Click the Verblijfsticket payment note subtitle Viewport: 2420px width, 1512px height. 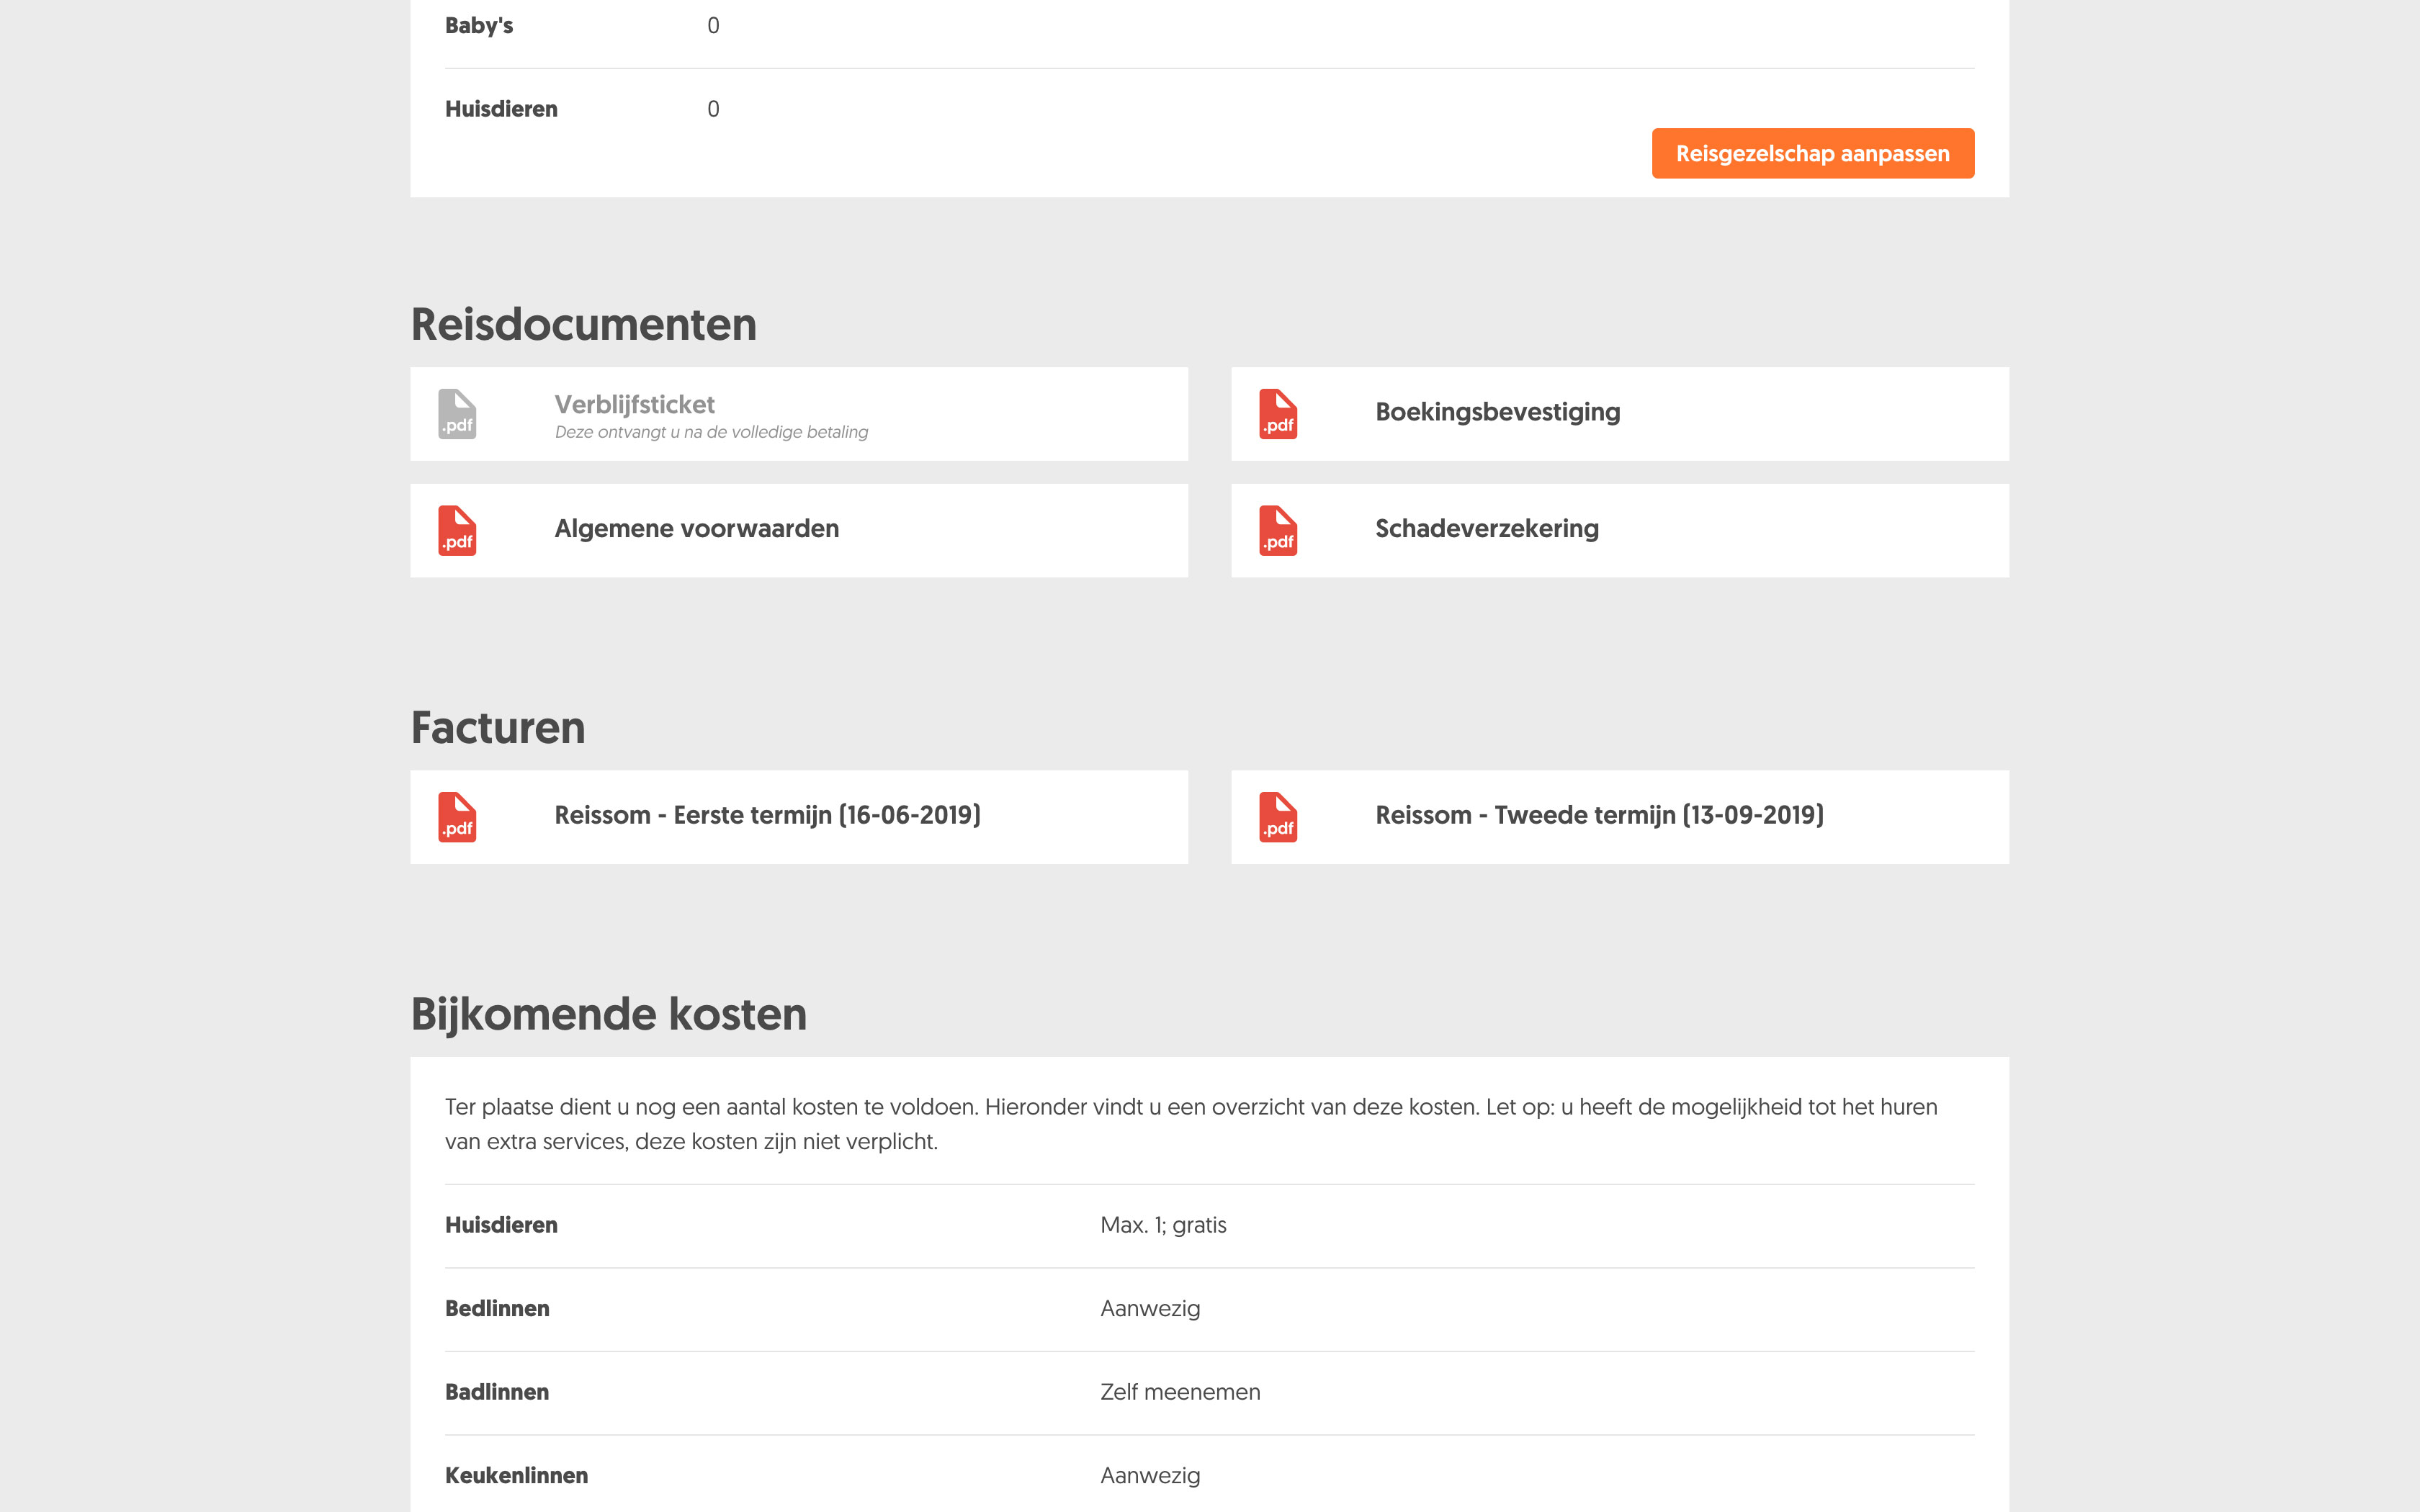[711, 432]
